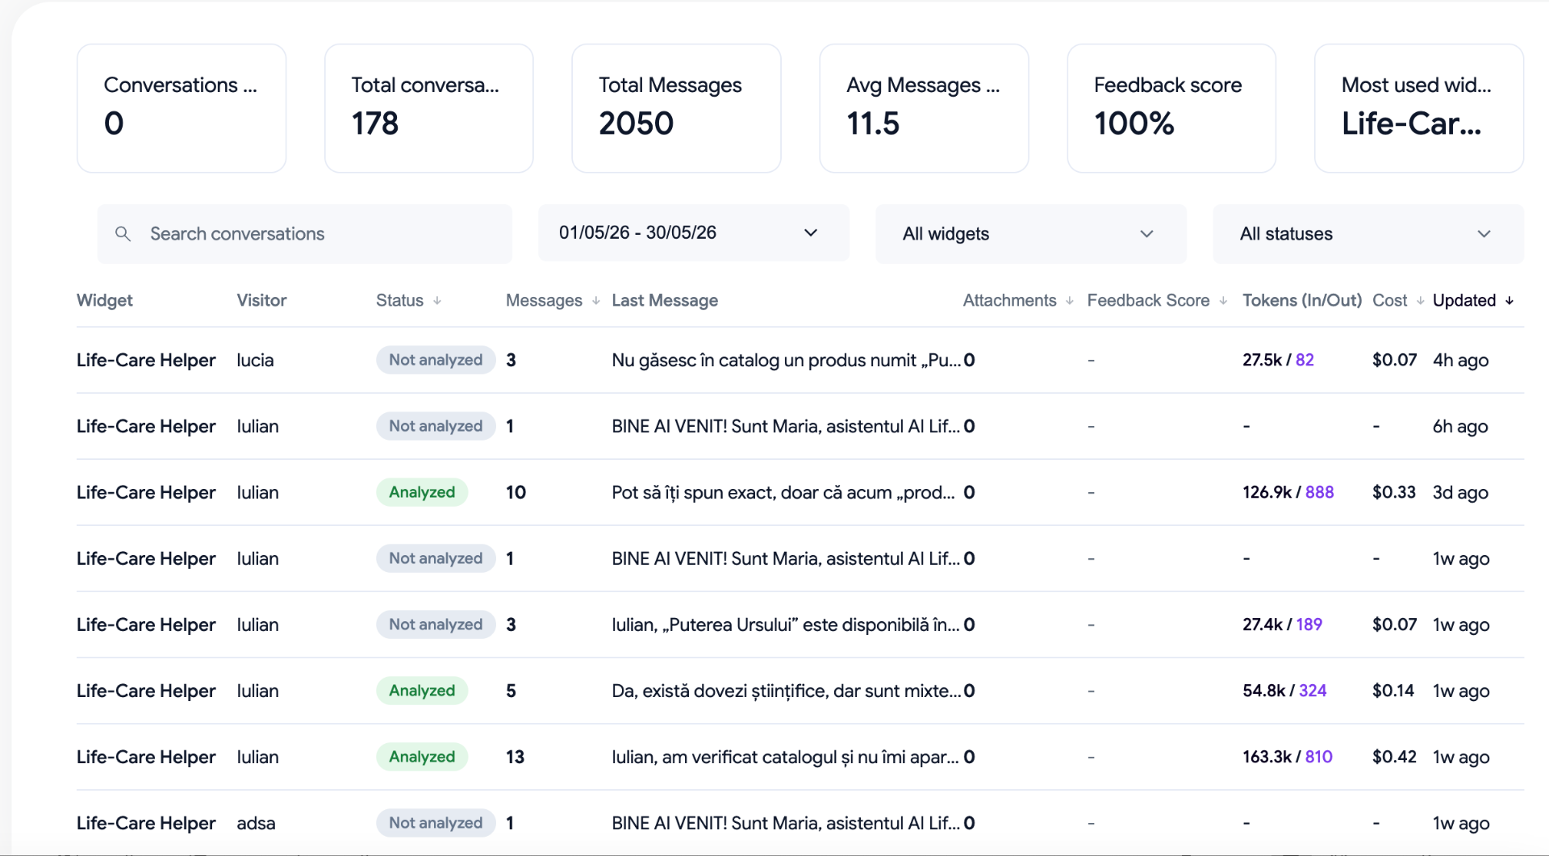Select the Most used widget card
Image resolution: width=1549 pixels, height=856 pixels.
1418,108
